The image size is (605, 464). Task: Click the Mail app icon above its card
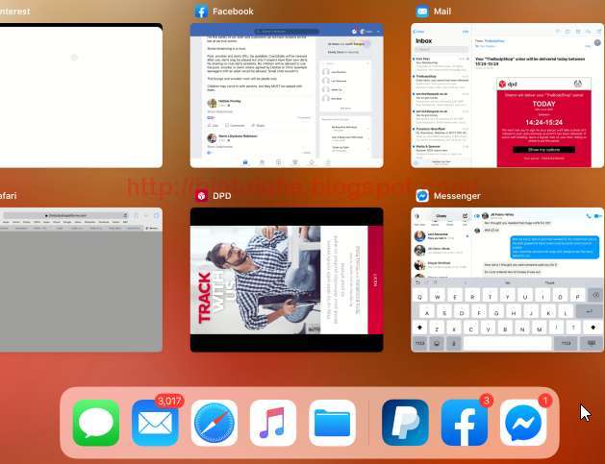422,12
